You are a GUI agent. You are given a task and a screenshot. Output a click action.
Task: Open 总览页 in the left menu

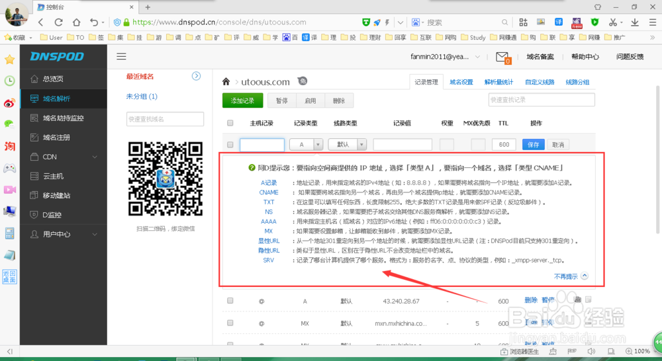click(64, 79)
